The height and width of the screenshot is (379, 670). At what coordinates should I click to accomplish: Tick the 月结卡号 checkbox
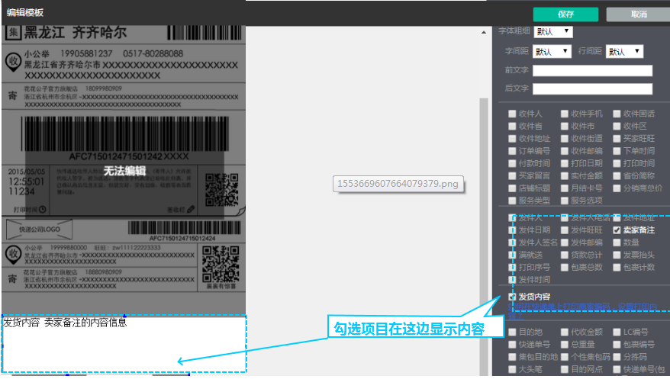click(x=565, y=188)
